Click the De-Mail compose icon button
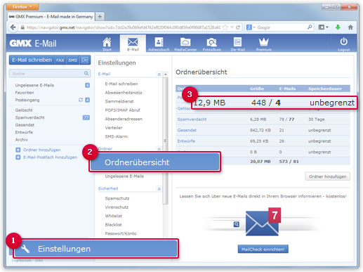The height and width of the screenshot is (272, 363). pos(85,60)
